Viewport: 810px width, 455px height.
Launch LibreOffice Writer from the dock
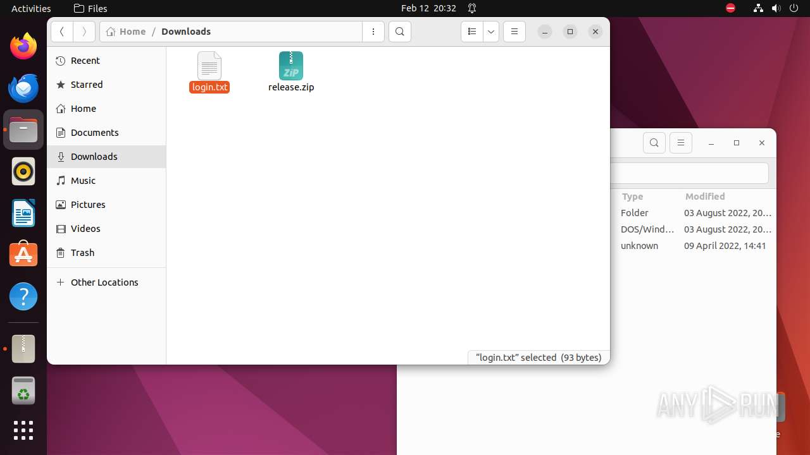click(x=23, y=213)
